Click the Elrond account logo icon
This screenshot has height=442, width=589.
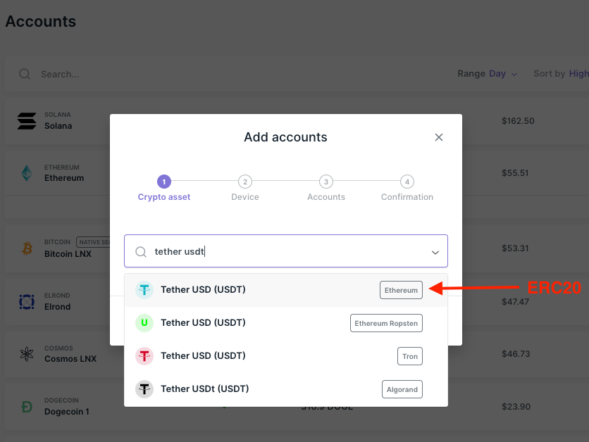point(27,302)
